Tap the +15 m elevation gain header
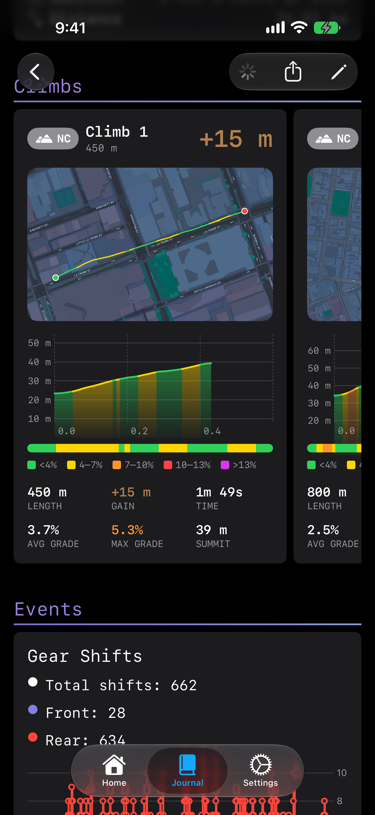This screenshot has height=815, width=375. [236, 139]
